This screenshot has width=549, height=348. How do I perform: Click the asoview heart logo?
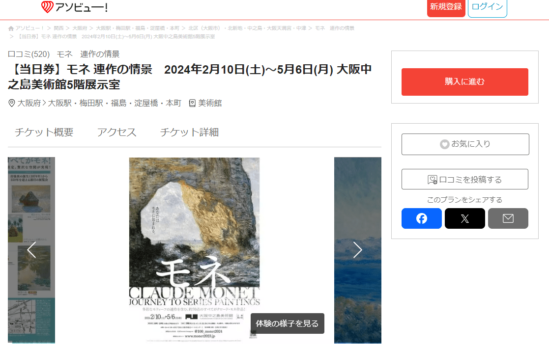47,7
